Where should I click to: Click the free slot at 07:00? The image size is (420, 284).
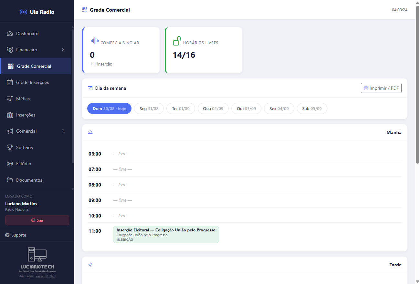[x=122, y=169]
